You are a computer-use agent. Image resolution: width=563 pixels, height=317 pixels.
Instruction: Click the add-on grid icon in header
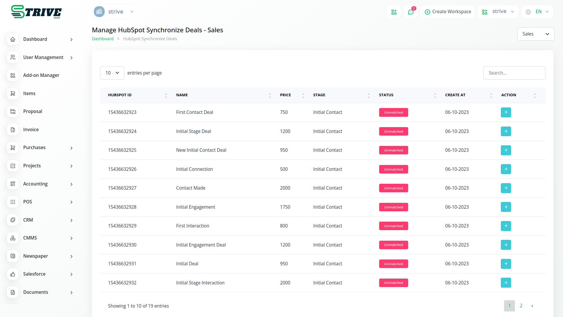pos(394,12)
